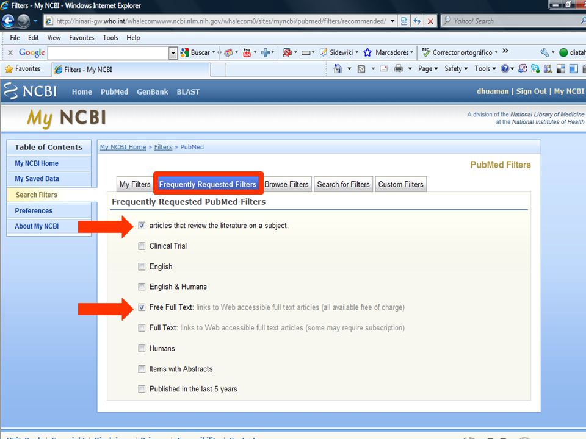The image size is (586, 439).
Task: Click the NCBI logo in header
Action: [30, 91]
